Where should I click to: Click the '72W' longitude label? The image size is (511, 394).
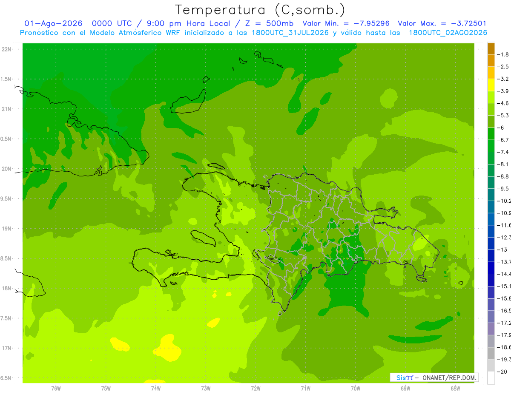point(255,388)
